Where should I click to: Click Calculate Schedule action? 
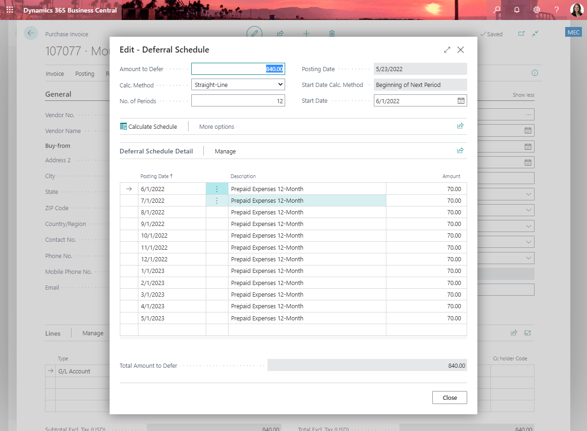coord(149,126)
